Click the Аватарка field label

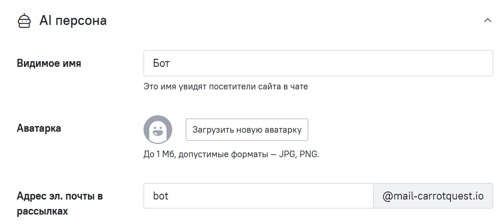pos(39,128)
